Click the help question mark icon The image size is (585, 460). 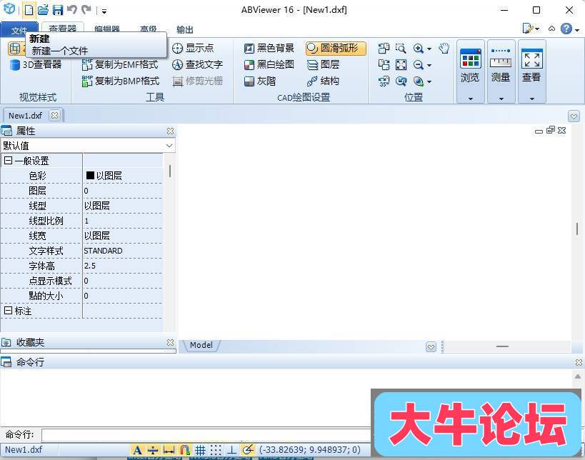[x=566, y=29]
